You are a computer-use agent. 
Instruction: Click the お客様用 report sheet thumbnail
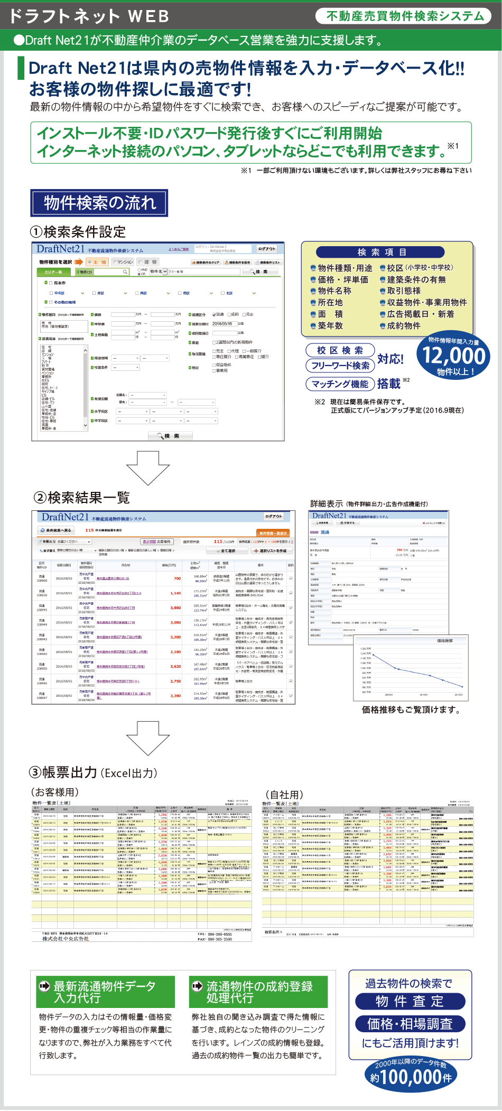point(142,872)
